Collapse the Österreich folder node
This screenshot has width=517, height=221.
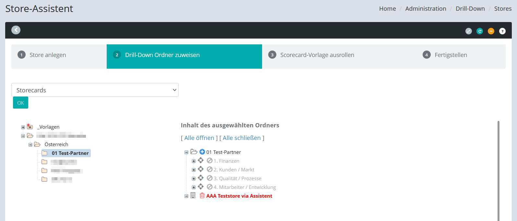(x=30, y=145)
